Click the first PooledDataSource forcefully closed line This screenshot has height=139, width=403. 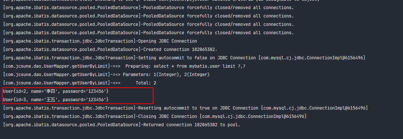tap(148, 8)
